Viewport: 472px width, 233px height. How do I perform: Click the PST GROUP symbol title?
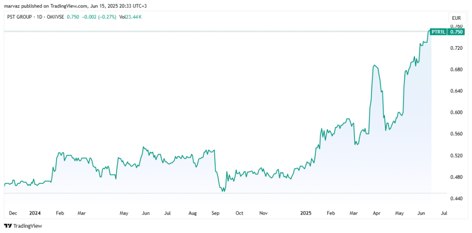(x=18, y=17)
